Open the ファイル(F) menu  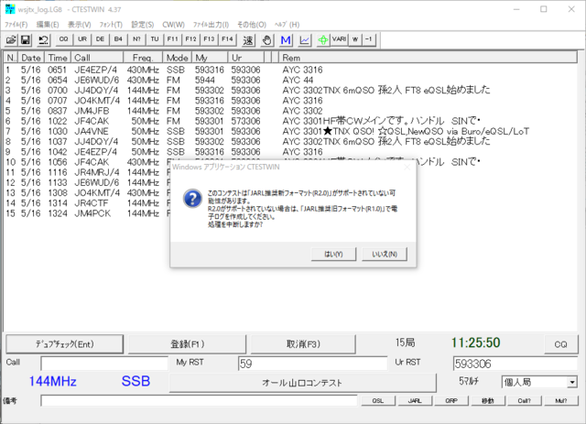pyautogui.click(x=16, y=25)
